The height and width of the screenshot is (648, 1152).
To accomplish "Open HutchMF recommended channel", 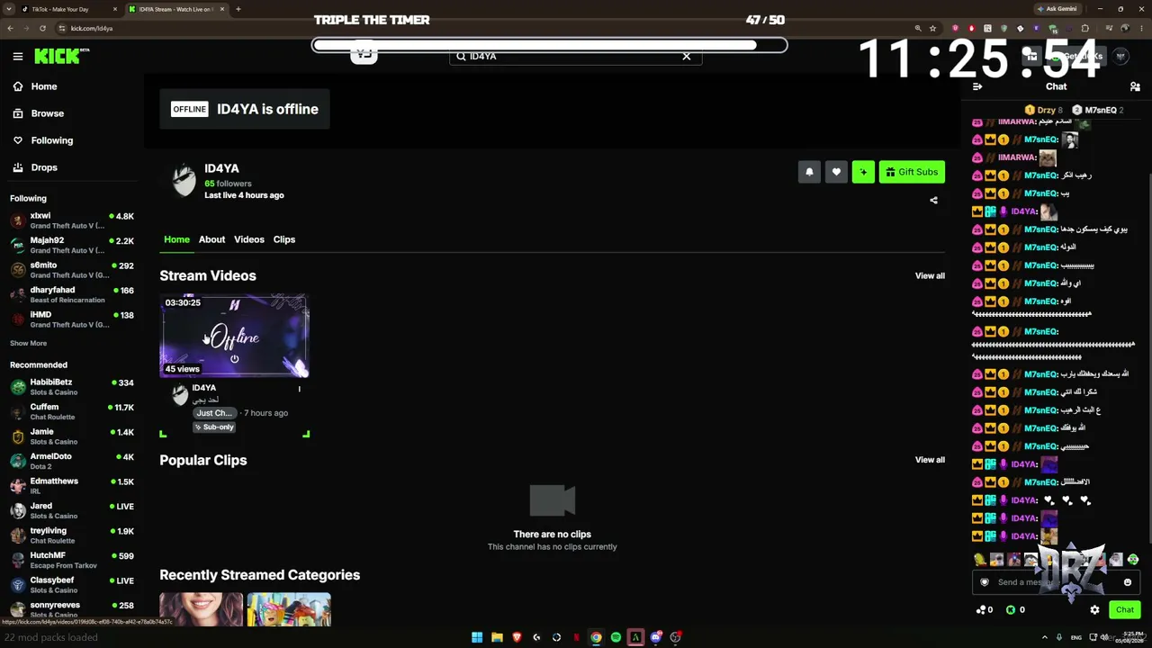I will click(x=72, y=560).
